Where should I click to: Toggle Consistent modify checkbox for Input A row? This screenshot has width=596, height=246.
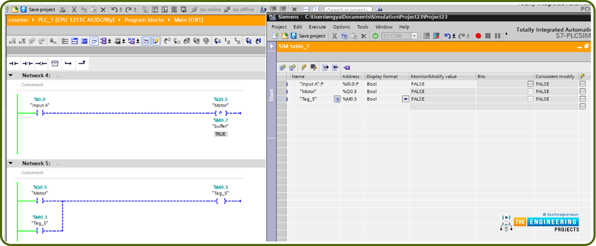pos(583,84)
